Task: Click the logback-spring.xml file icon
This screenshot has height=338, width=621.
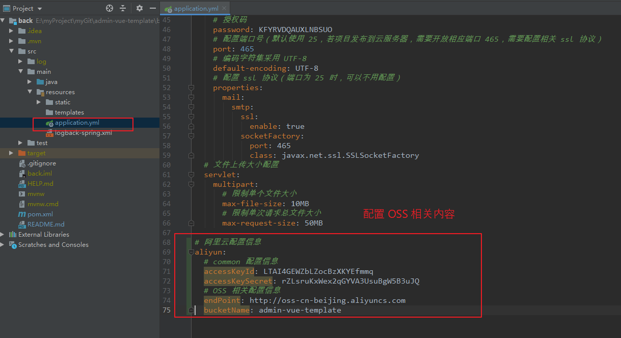Action: (x=49, y=133)
